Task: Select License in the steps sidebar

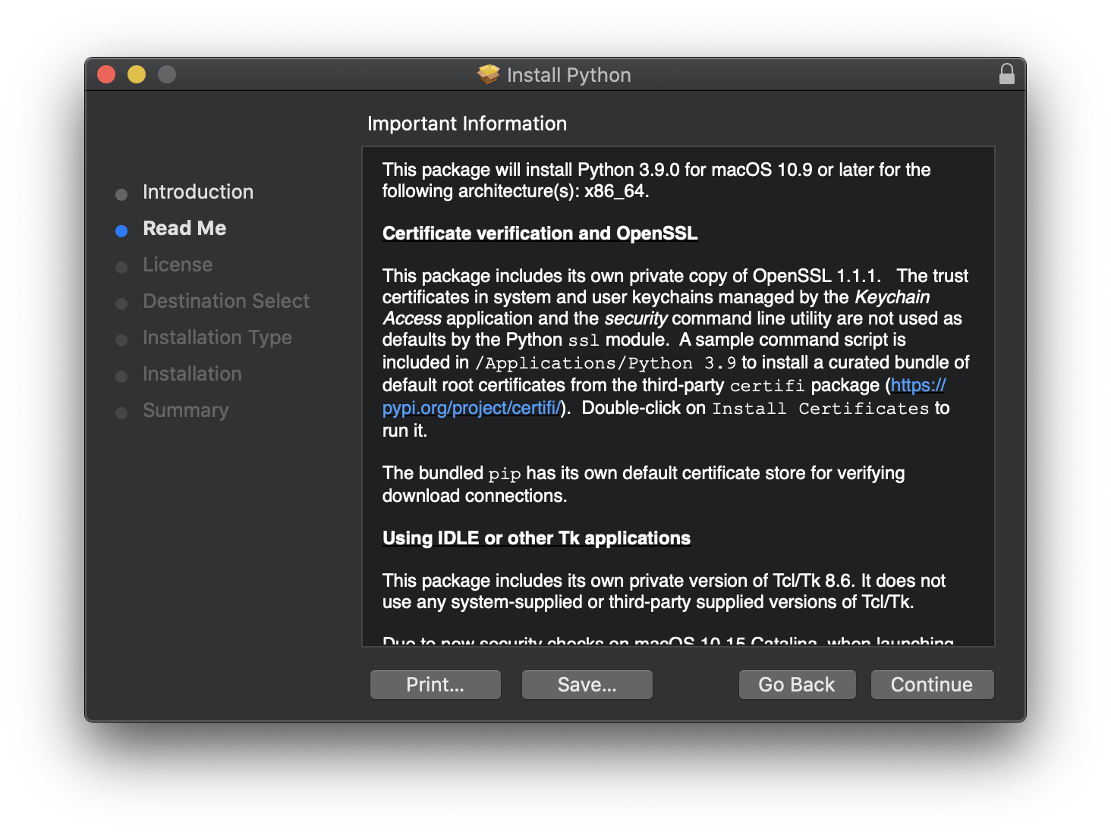Action: pyautogui.click(x=178, y=265)
